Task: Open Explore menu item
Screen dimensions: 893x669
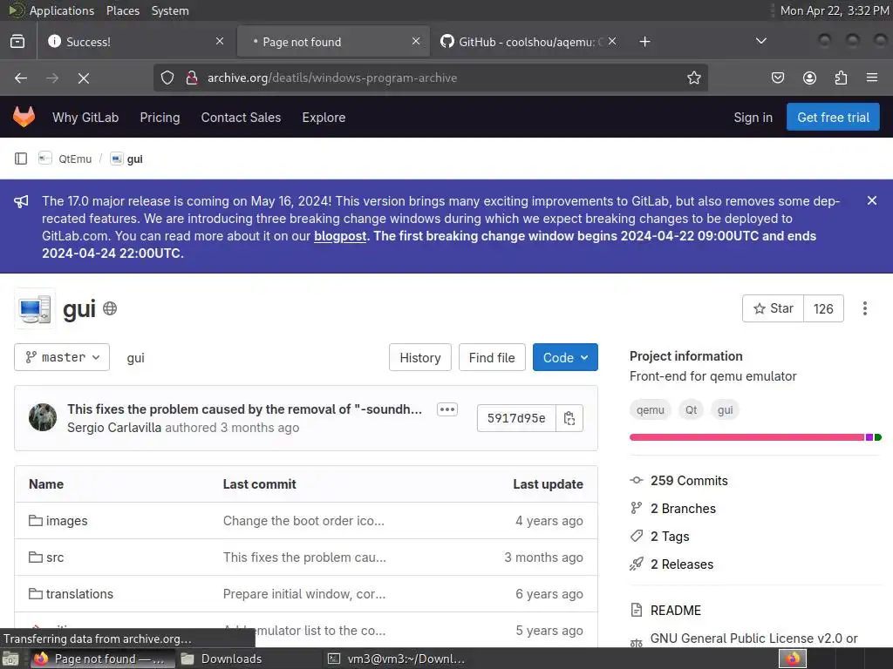Action: [x=324, y=118]
